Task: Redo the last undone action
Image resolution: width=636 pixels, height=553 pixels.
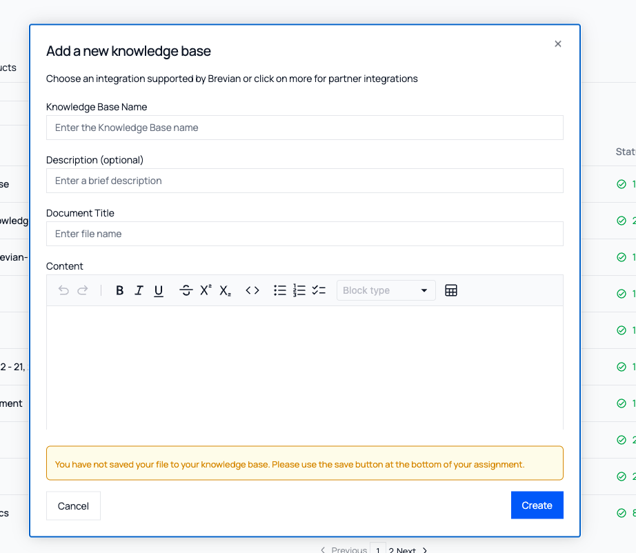Action: pyautogui.click(x=83, y=290)
